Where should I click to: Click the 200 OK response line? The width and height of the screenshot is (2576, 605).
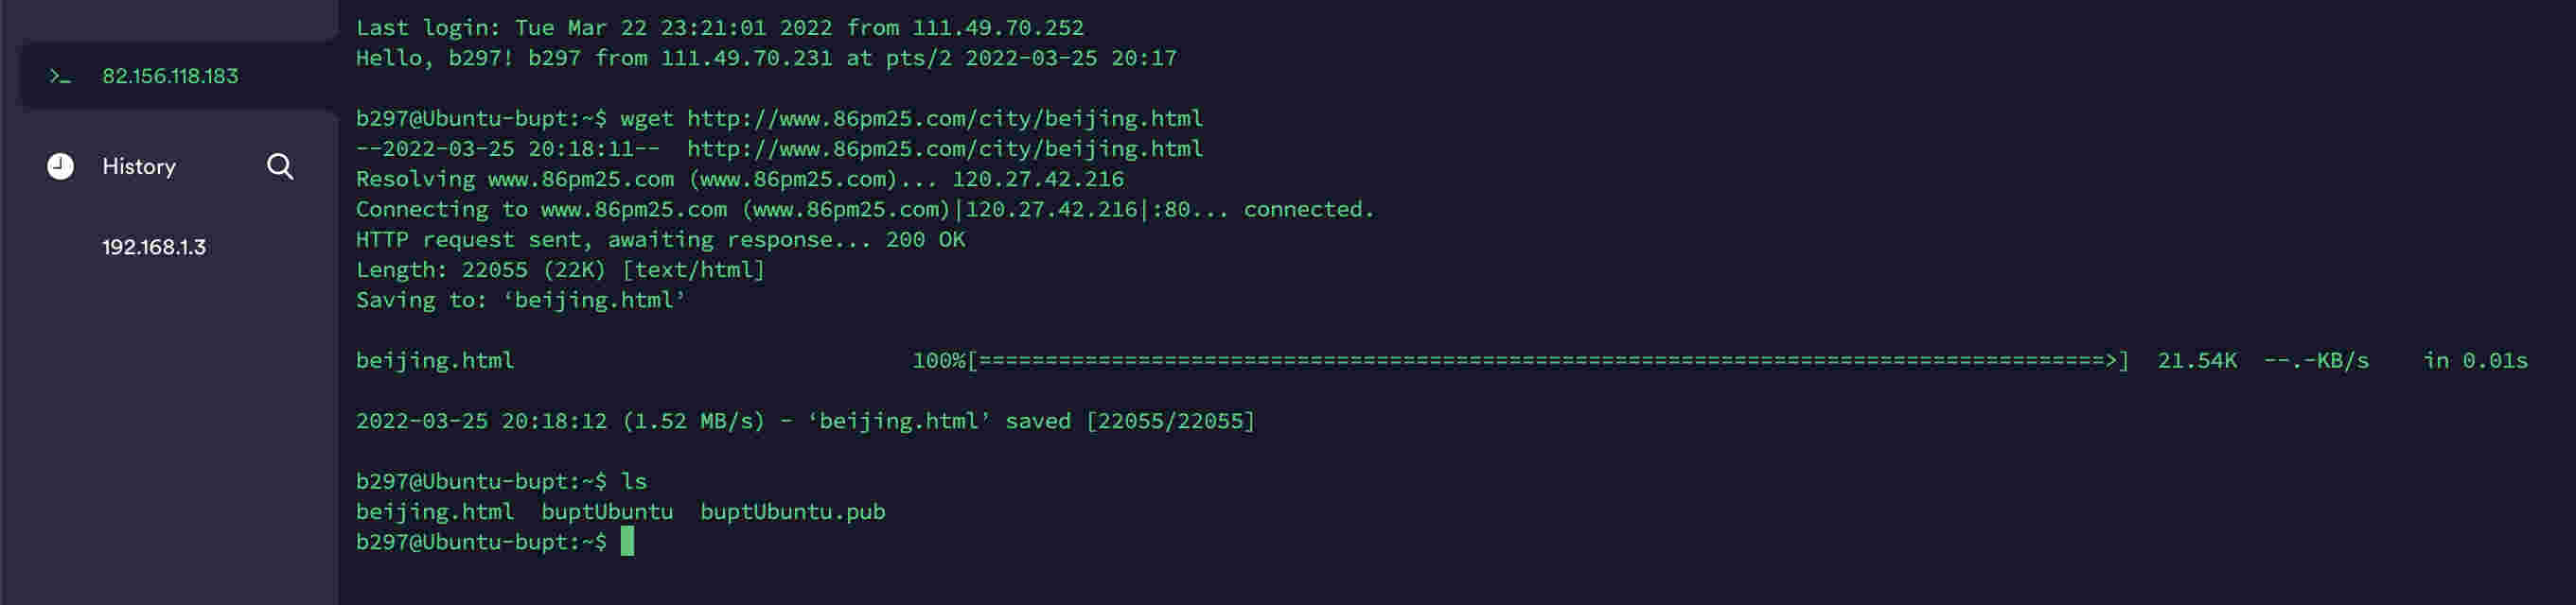pyautogui.click(x=660, y=238)
